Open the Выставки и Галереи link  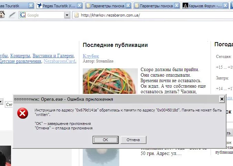click(53, 56)
